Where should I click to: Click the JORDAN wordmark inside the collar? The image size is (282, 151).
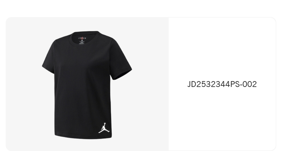82,38
